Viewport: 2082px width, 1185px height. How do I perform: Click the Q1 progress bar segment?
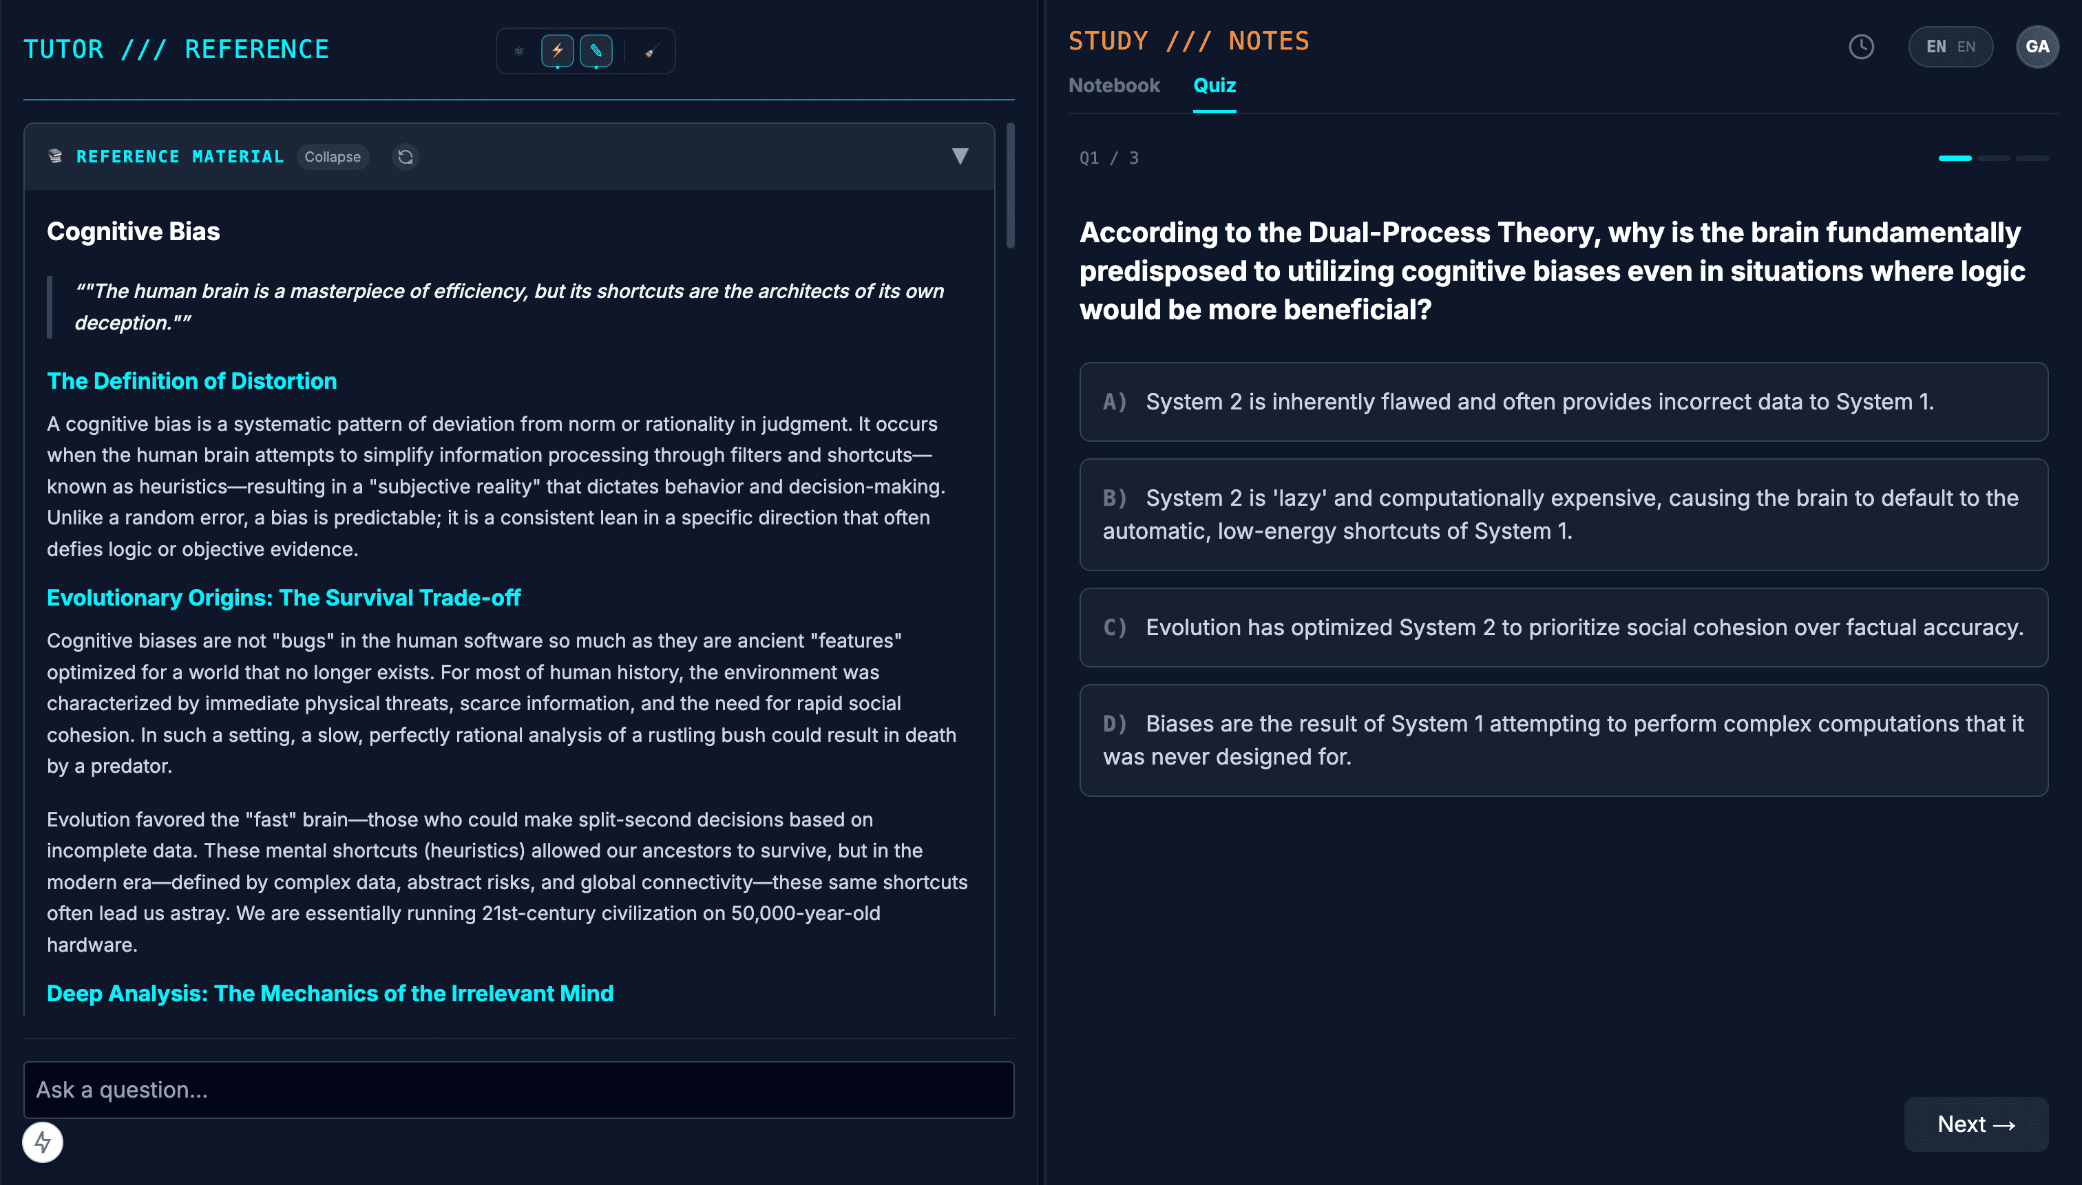tap(1955, 158)
